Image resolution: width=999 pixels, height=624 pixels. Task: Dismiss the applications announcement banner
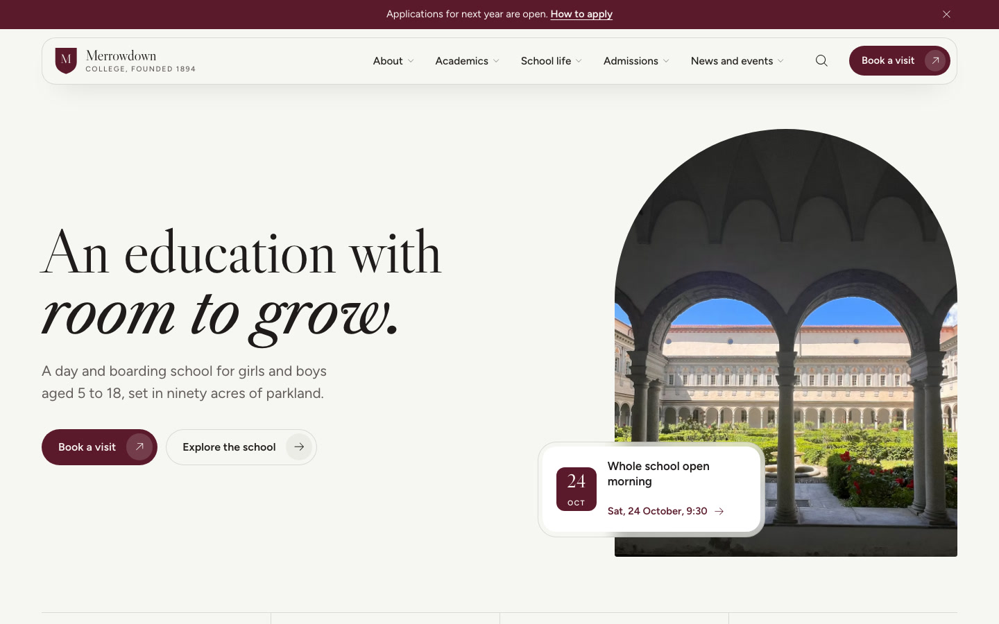(x=946, y=14)
